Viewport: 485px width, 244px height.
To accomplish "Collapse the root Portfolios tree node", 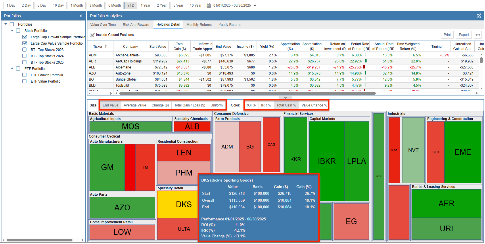I will [6, 24].
